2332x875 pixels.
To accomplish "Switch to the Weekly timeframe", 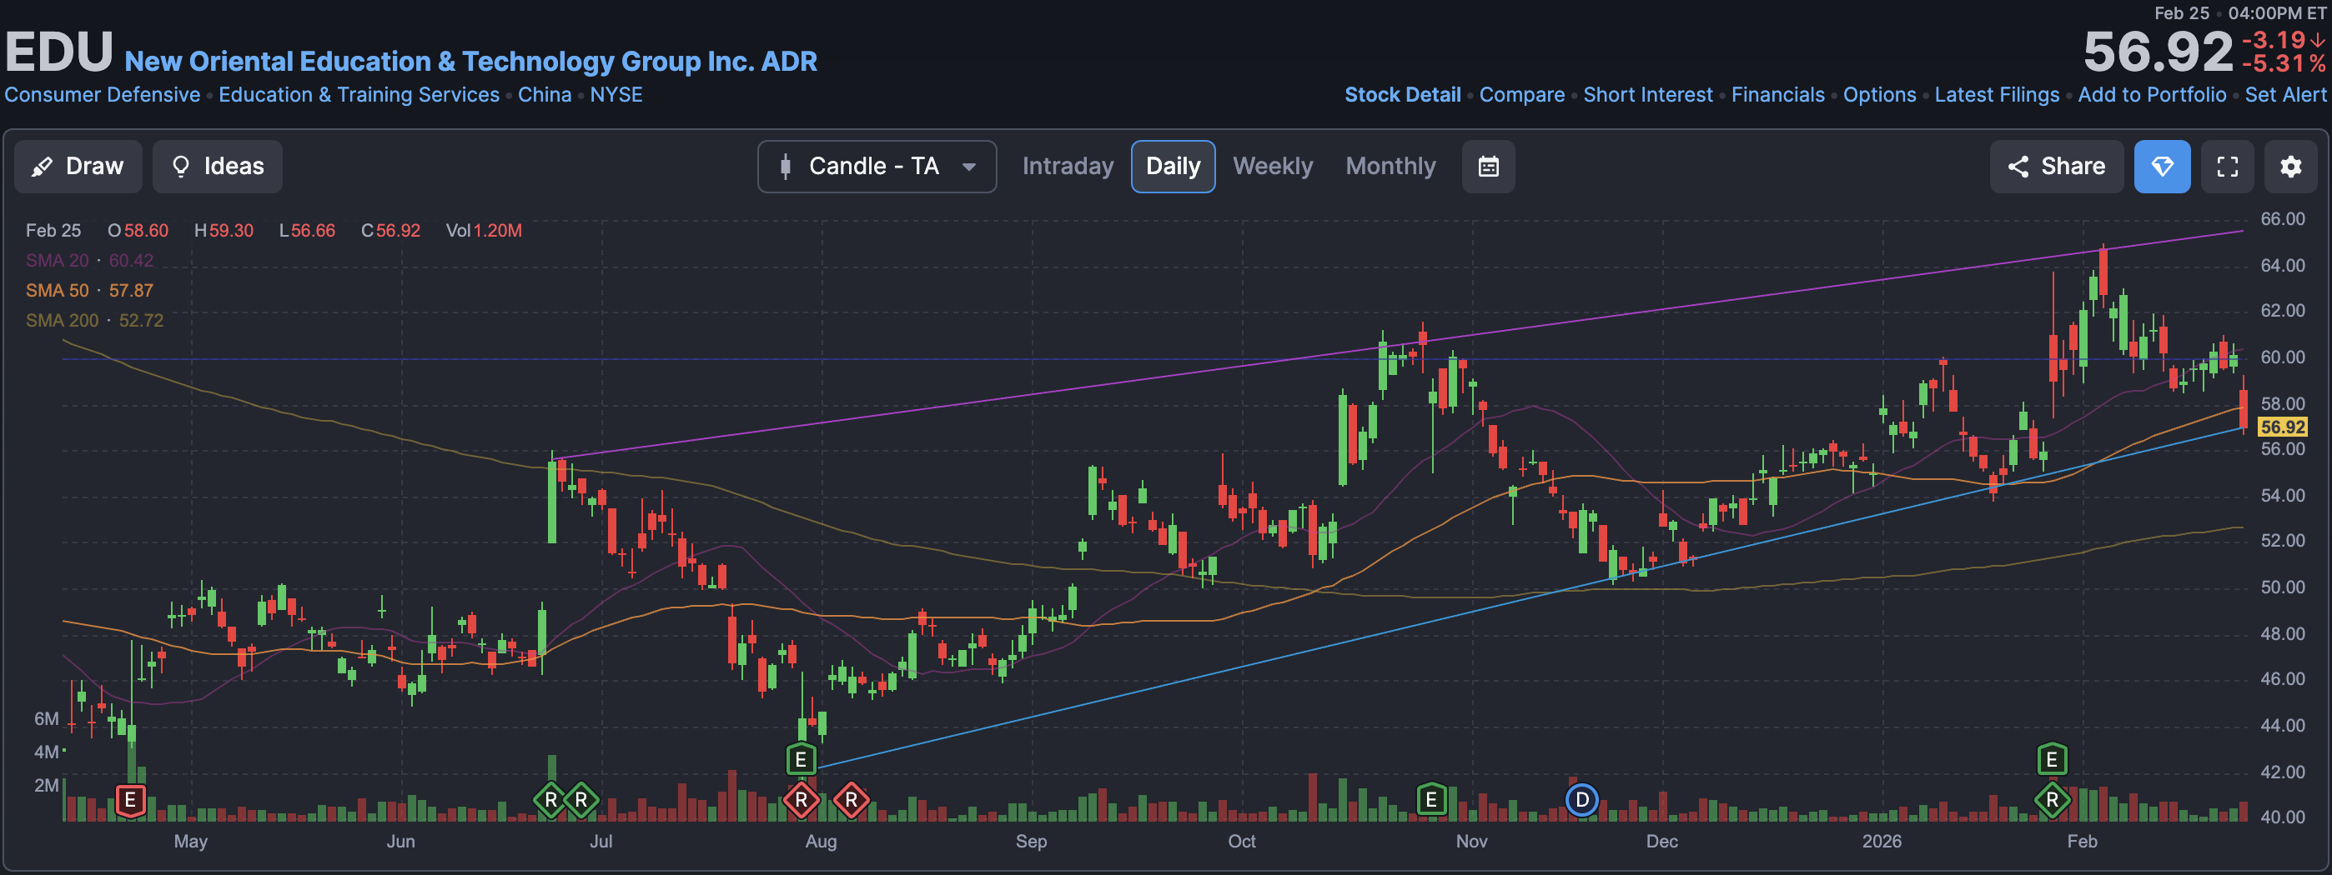I will click(x=1272, y=167).
